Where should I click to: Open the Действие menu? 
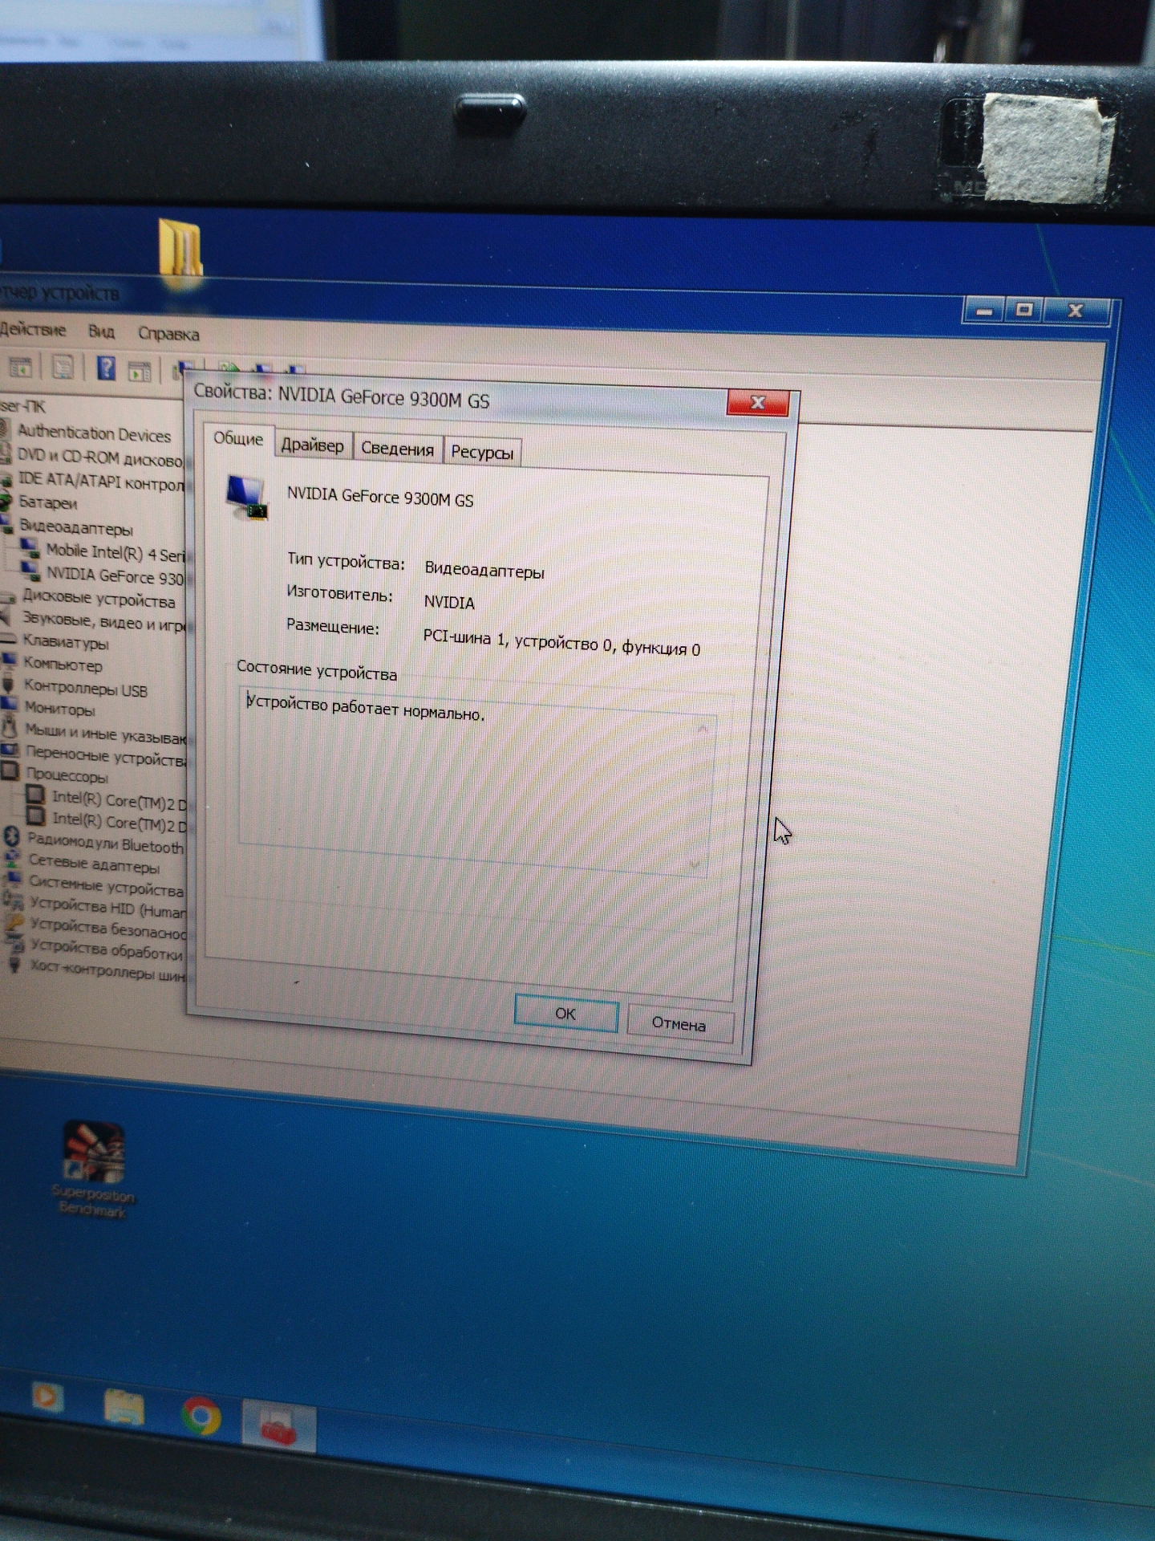(32, 329)
